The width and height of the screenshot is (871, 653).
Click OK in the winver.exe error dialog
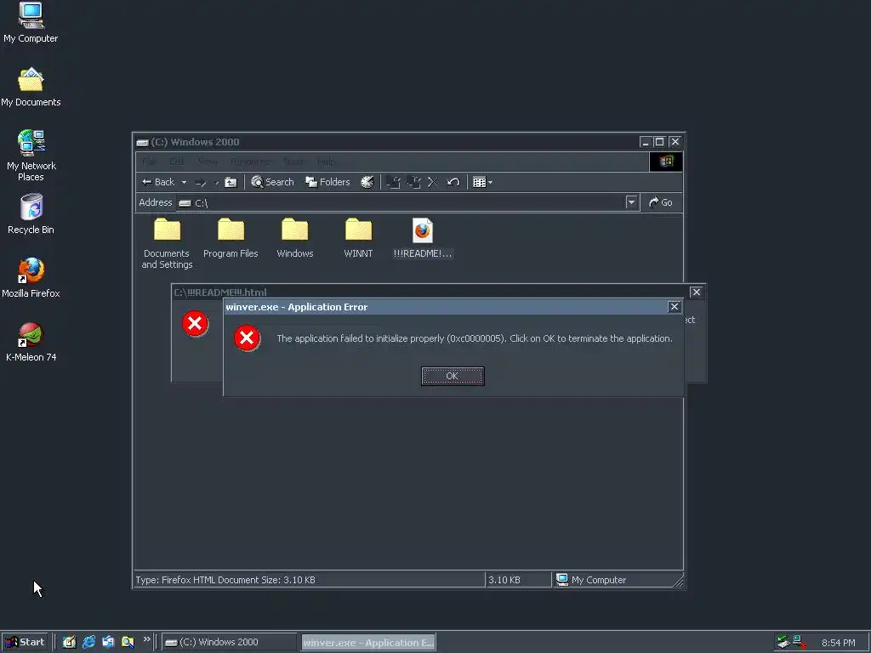(x=453, y=376)
